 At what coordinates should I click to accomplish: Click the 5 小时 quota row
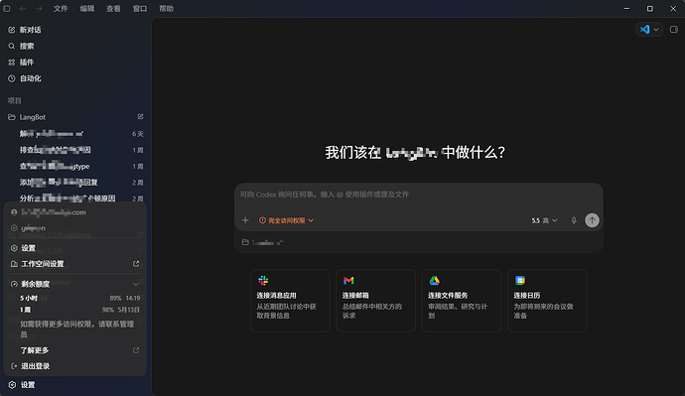point(80,298)
